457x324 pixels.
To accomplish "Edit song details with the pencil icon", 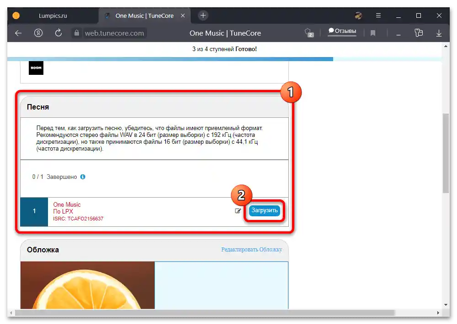I will tap(238, 211).
